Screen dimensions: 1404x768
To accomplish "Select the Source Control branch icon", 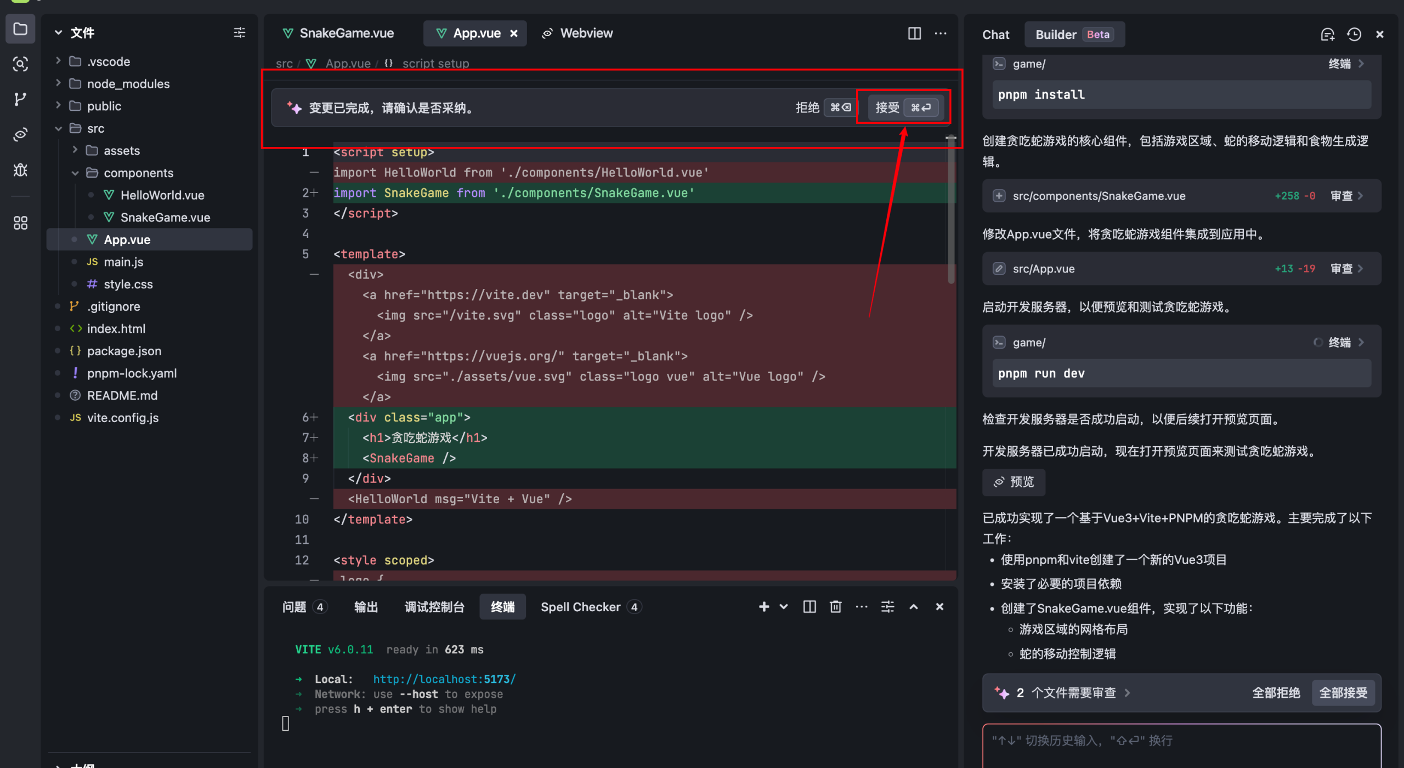I will 20,99.
